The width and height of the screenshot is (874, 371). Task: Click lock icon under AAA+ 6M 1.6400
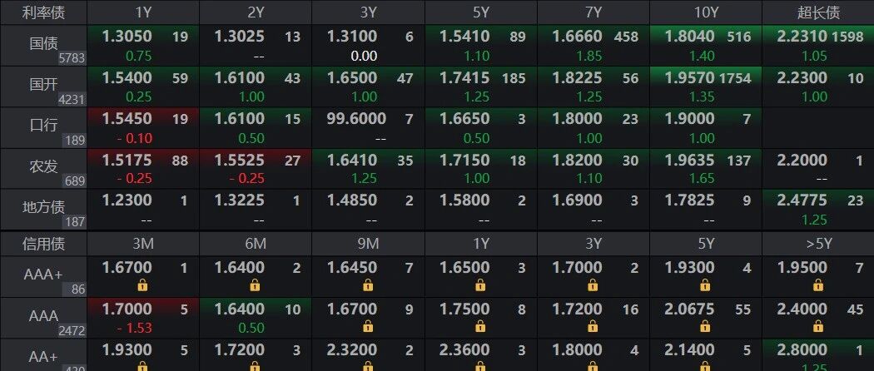coord(256,285)
